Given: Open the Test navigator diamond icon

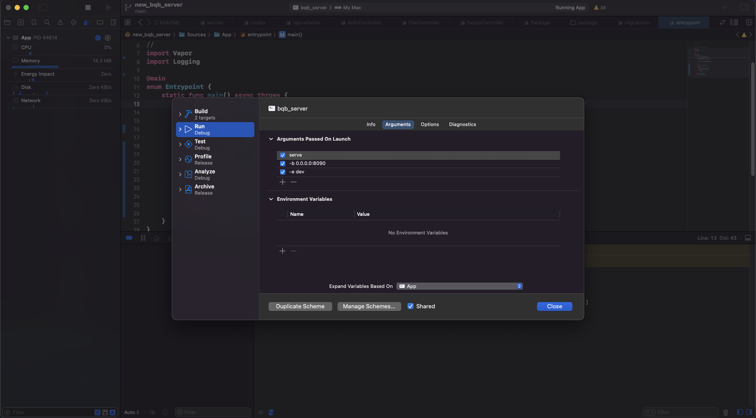Looking at the screenshot, I should click(73, 22).
